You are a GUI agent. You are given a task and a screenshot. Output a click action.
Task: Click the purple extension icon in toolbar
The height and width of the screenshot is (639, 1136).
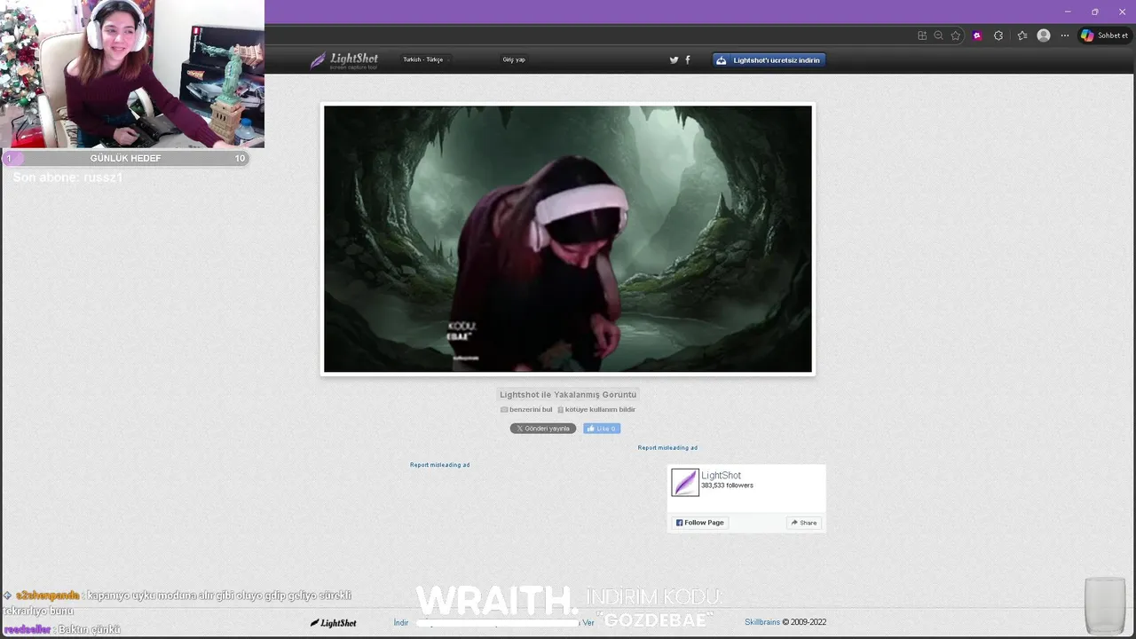click(x=977, y=35)
